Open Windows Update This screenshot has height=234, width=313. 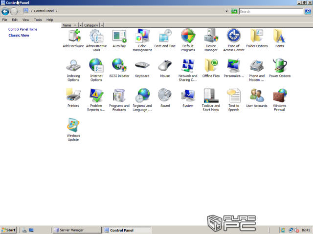click(x=73, y=130)
